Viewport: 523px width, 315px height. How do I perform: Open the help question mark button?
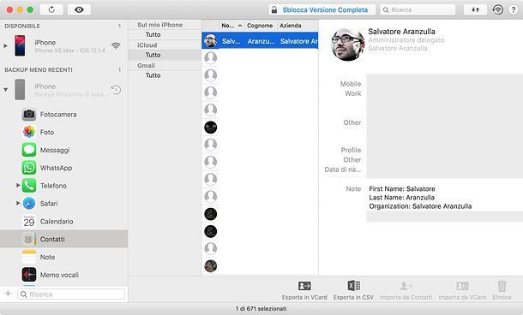coord(514,10)
